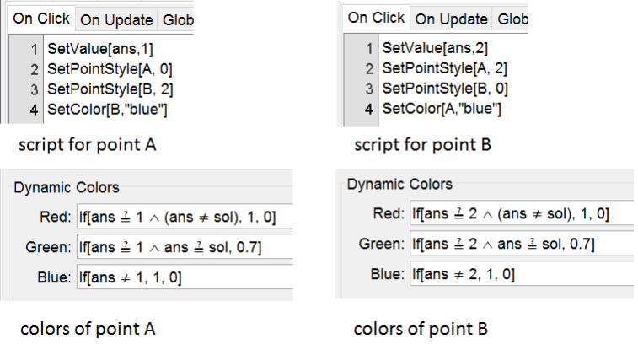The height and width of the screenshot is (344, 638).
Task: Edit the Red field for point B's colors
Action: 520,213
